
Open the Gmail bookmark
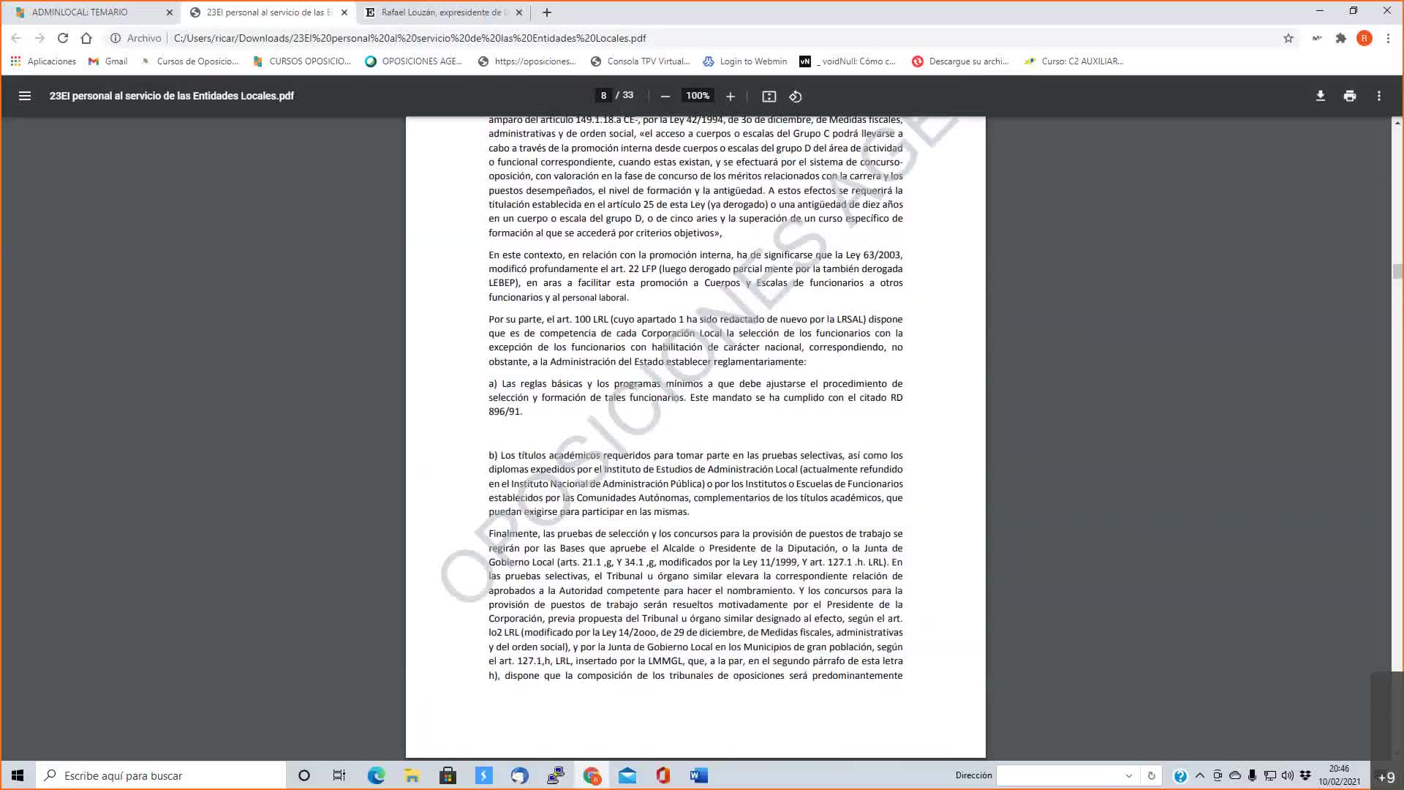click(108, 61)
